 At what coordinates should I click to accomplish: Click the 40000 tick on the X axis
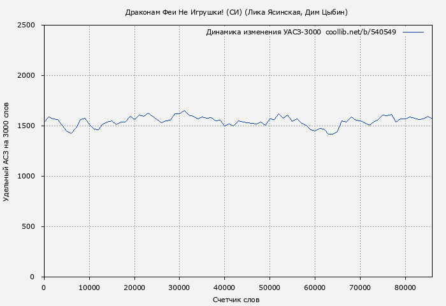point(225,287)
